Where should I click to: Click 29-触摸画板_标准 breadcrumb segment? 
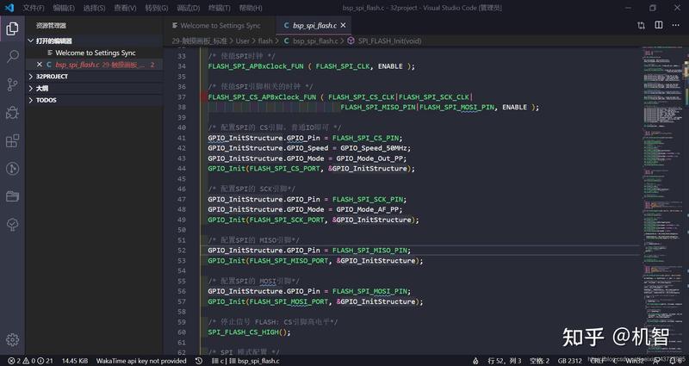tap(200, 40)
